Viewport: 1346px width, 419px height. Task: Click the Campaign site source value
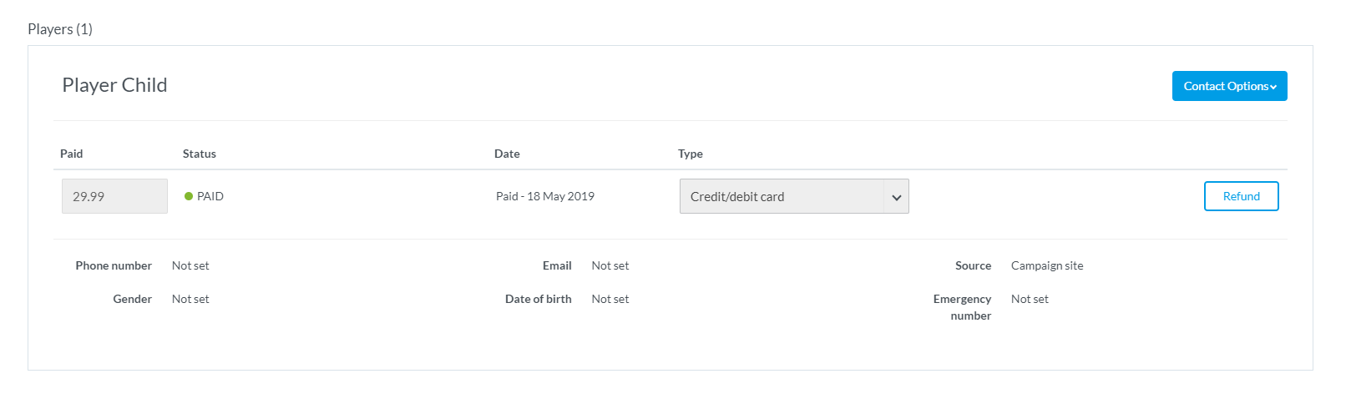(x=1047, y=265)
